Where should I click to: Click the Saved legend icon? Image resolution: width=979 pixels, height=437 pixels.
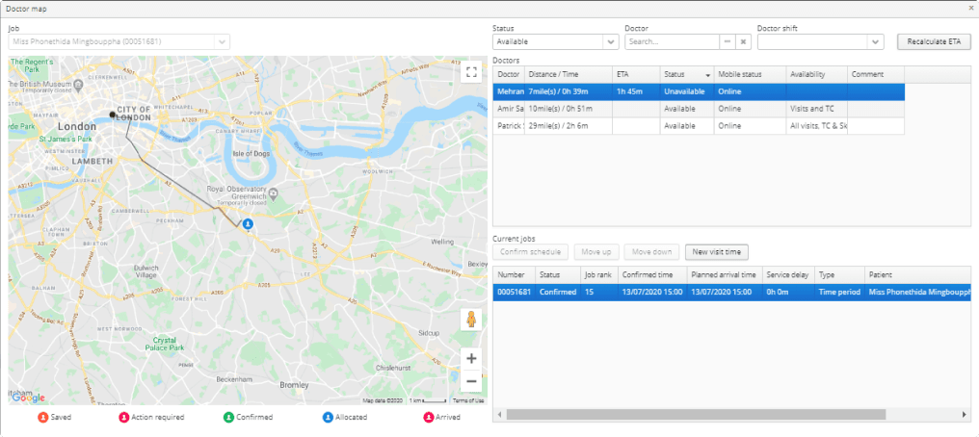pos(42,417)
